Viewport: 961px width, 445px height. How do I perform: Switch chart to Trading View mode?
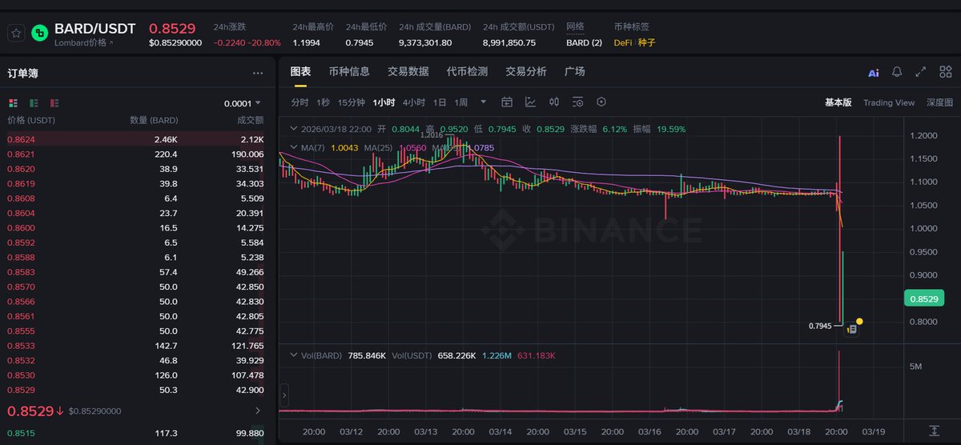coord(889,102)
